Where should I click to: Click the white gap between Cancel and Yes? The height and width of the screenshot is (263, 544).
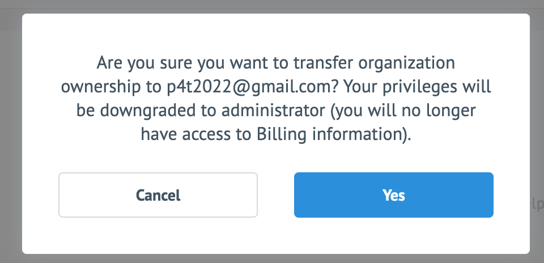pos(276,195)
